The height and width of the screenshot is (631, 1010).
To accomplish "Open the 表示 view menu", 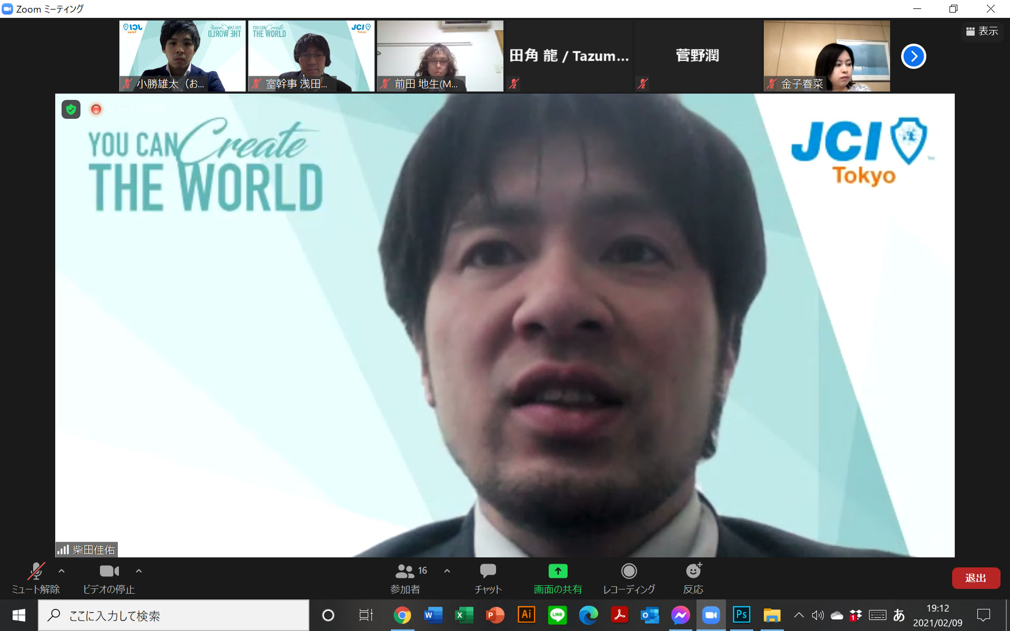I will click(982, 32).
